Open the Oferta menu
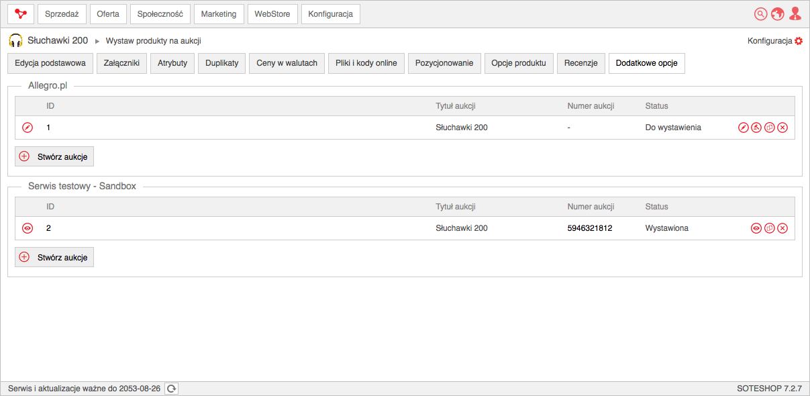The height and width of the screenshot is (396, 810). pyautogui.click(x=108, y=14)
